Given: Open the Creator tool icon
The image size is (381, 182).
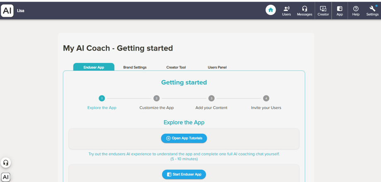Looking at the screenshot, I should (323, 11).
